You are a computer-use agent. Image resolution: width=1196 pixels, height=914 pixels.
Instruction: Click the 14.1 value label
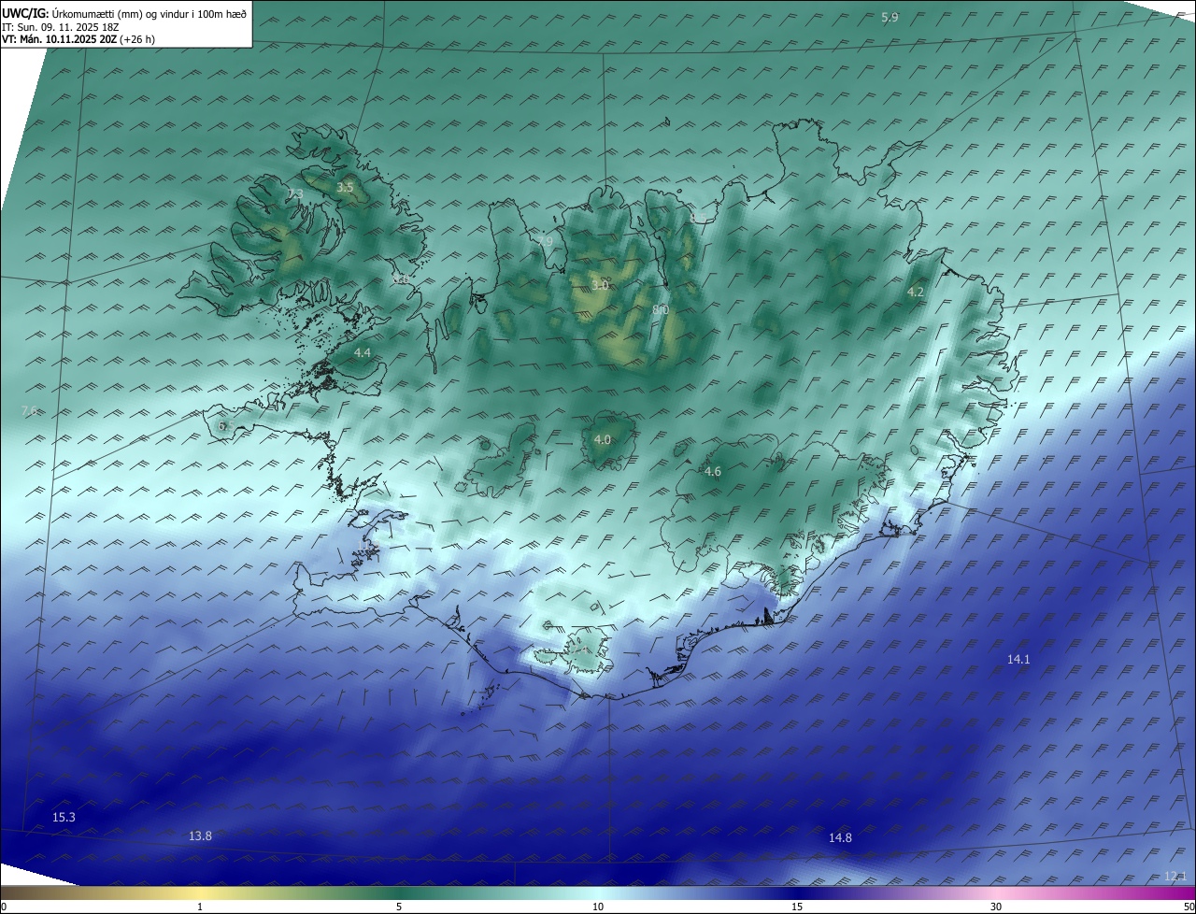tap(1018, 659)
